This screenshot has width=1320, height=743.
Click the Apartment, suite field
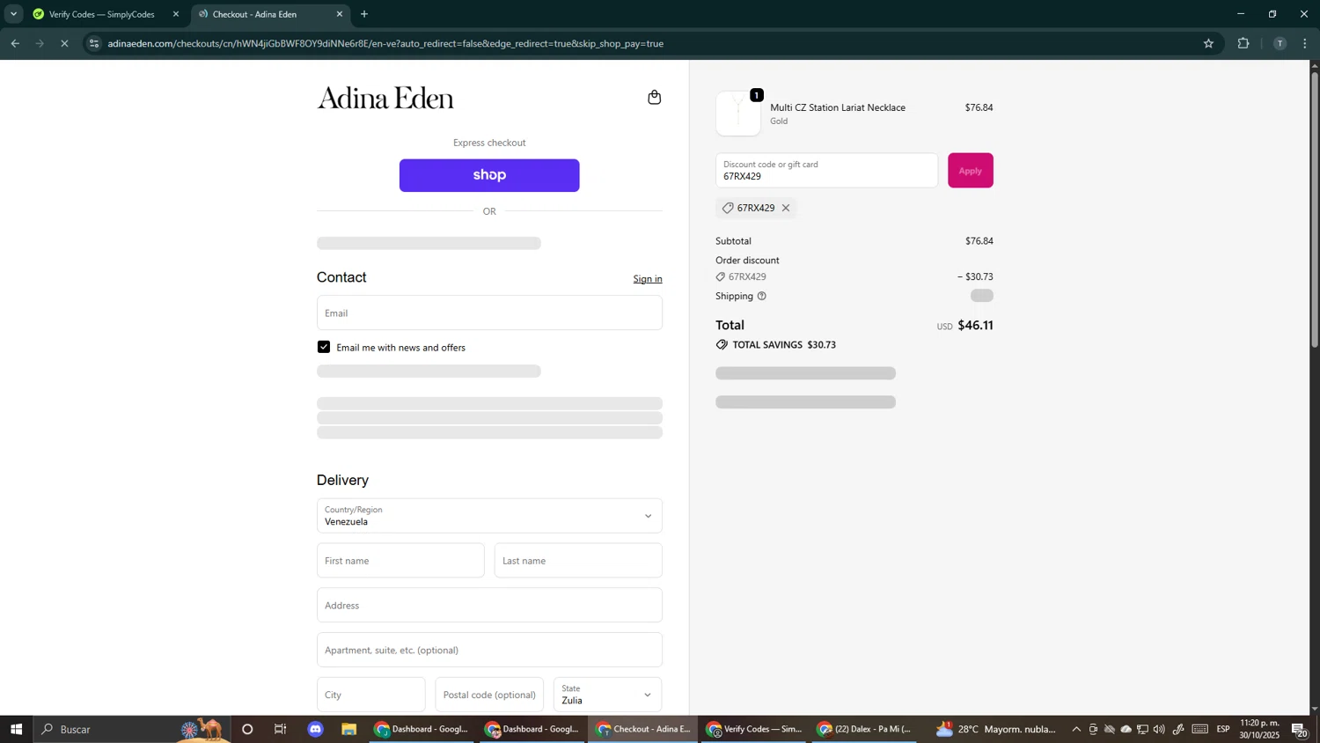click(x=489, y=651)
